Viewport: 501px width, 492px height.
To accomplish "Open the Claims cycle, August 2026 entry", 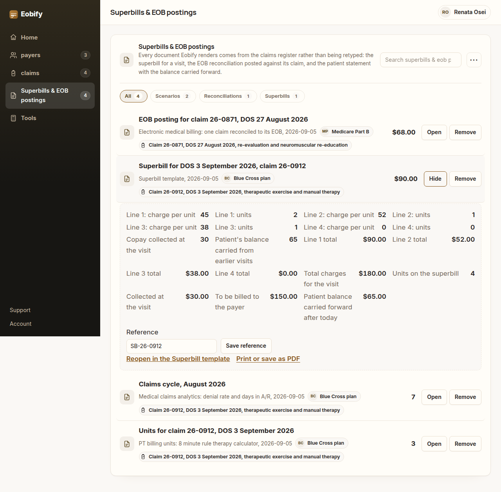I will point(434,397).
